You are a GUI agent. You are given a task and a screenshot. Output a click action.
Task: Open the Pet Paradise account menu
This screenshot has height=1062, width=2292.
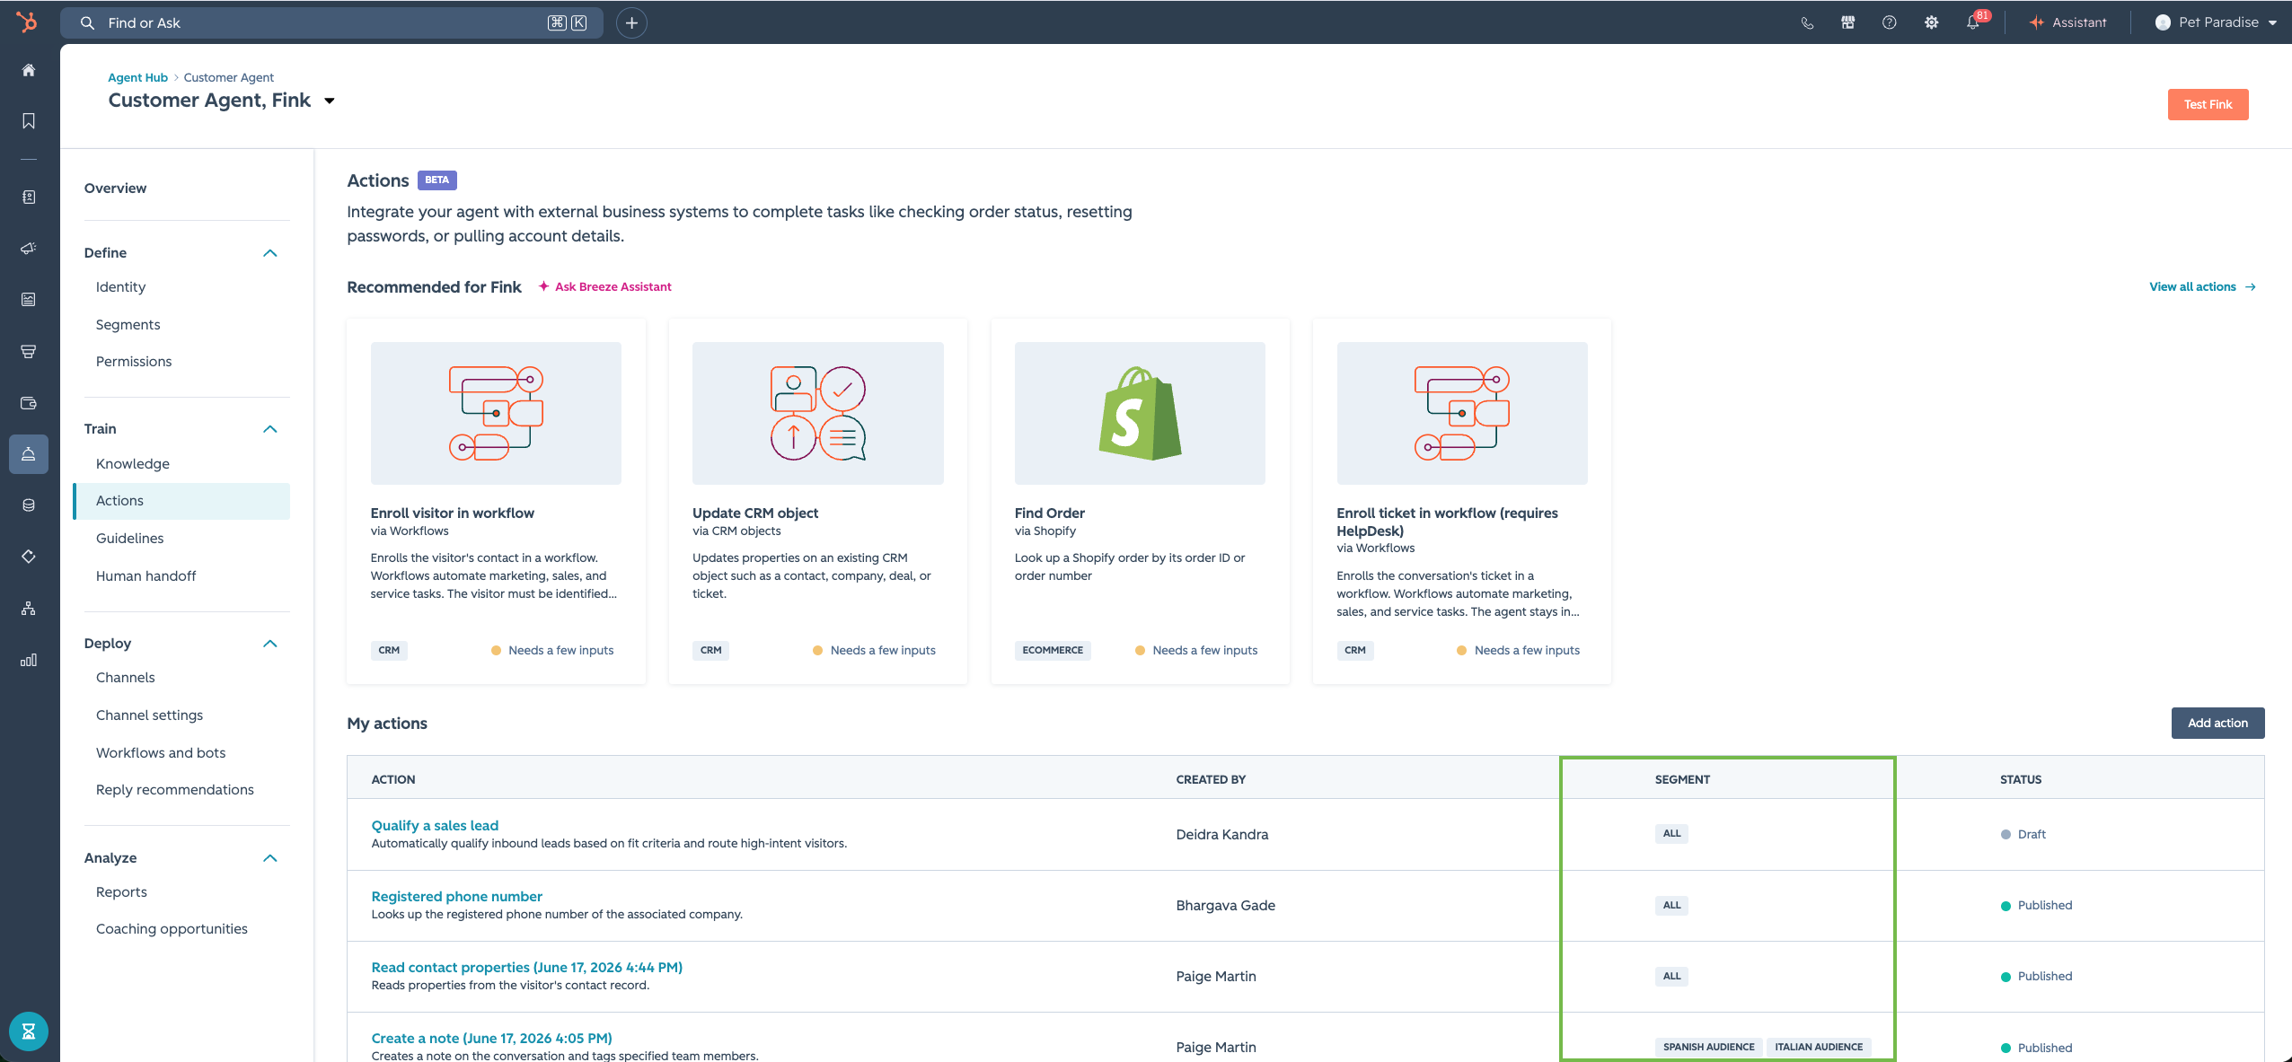point(2215,23)
